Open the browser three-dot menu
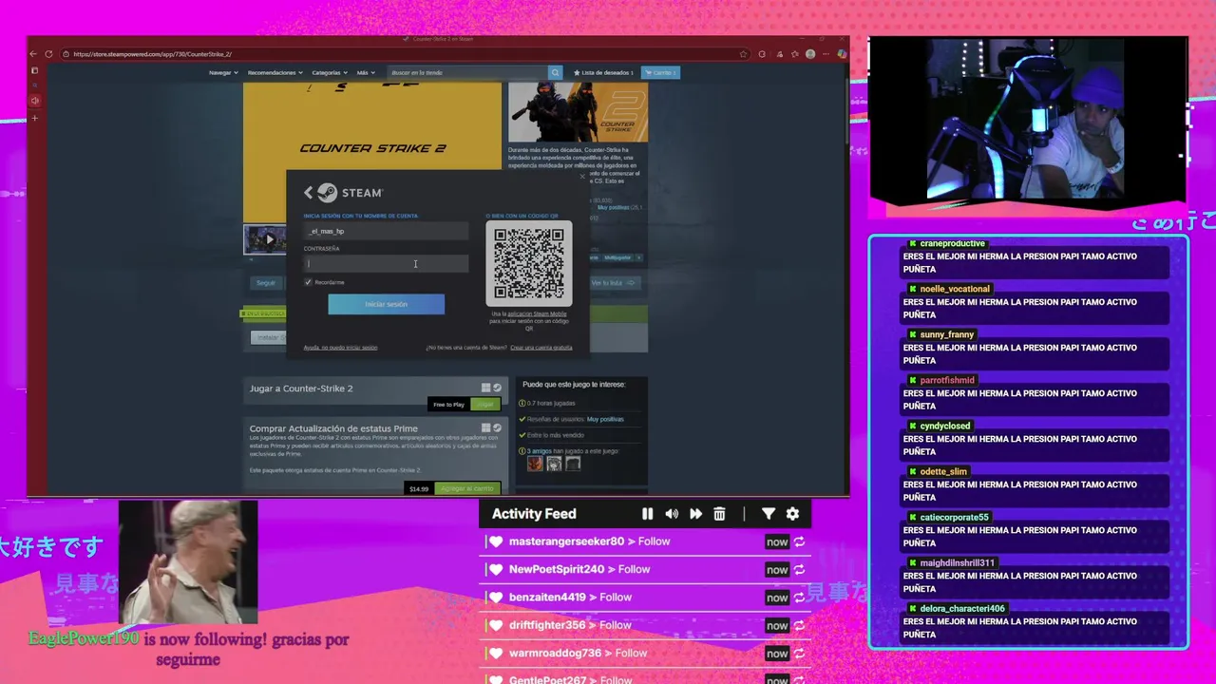Image resolution: width=1216 pixels, height=684 pixels. click(826, 54)
